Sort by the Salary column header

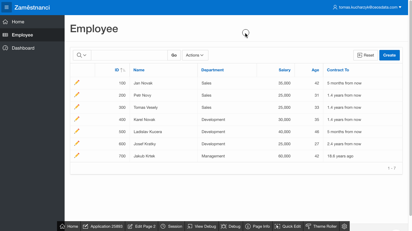284,70
